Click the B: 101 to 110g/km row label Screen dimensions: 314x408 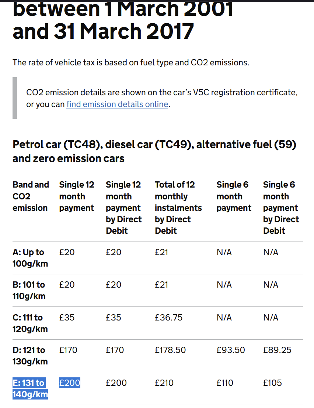pyautogui.click(x=29, y=290)
